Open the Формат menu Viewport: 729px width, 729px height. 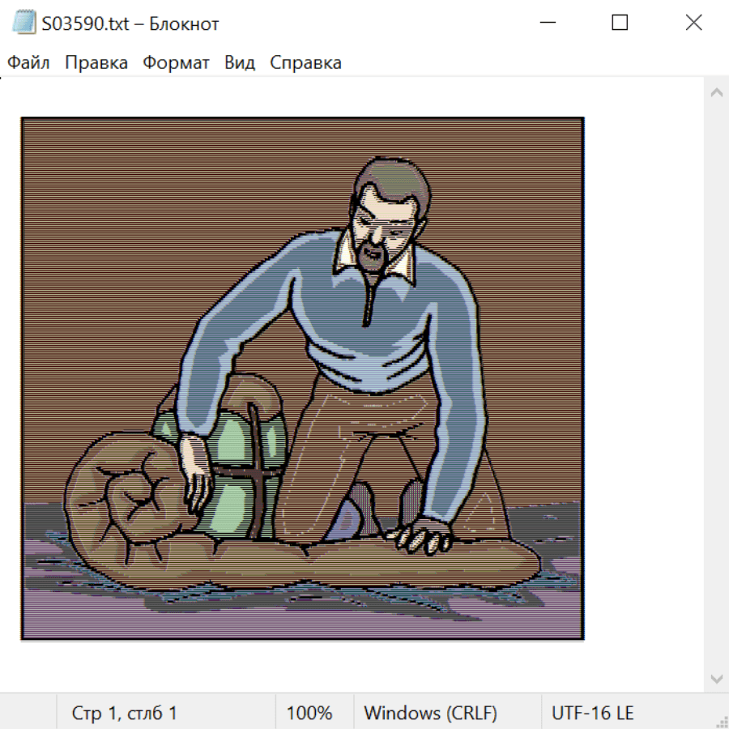click(x=176, y=63)
